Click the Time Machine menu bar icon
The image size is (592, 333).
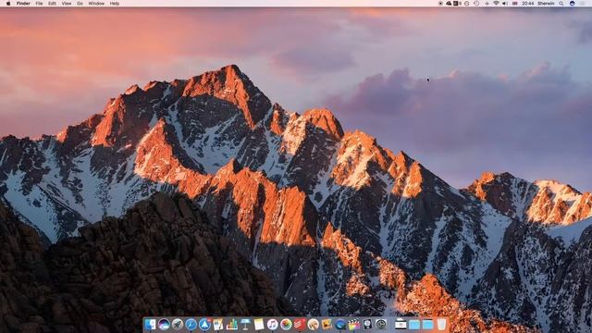point(476,4)
